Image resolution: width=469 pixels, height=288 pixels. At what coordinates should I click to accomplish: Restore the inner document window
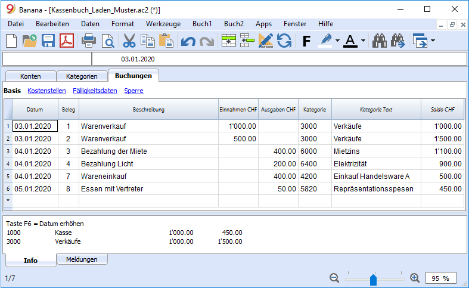(x=452, y=25)
